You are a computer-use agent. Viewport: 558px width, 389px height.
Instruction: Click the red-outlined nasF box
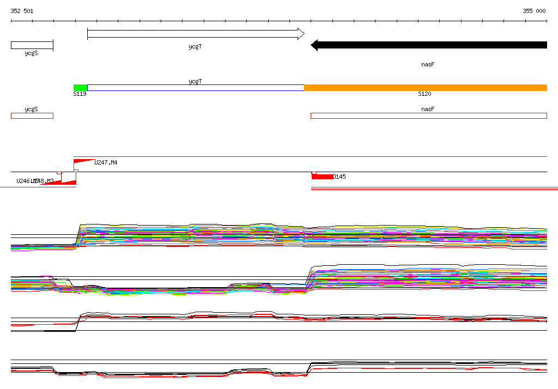pos(429,116)
